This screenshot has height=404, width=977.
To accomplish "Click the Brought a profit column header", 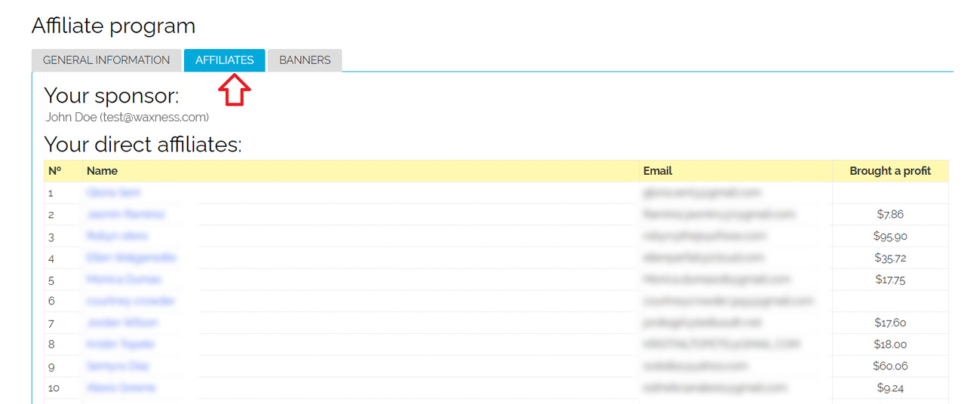I will coord(889,171).
